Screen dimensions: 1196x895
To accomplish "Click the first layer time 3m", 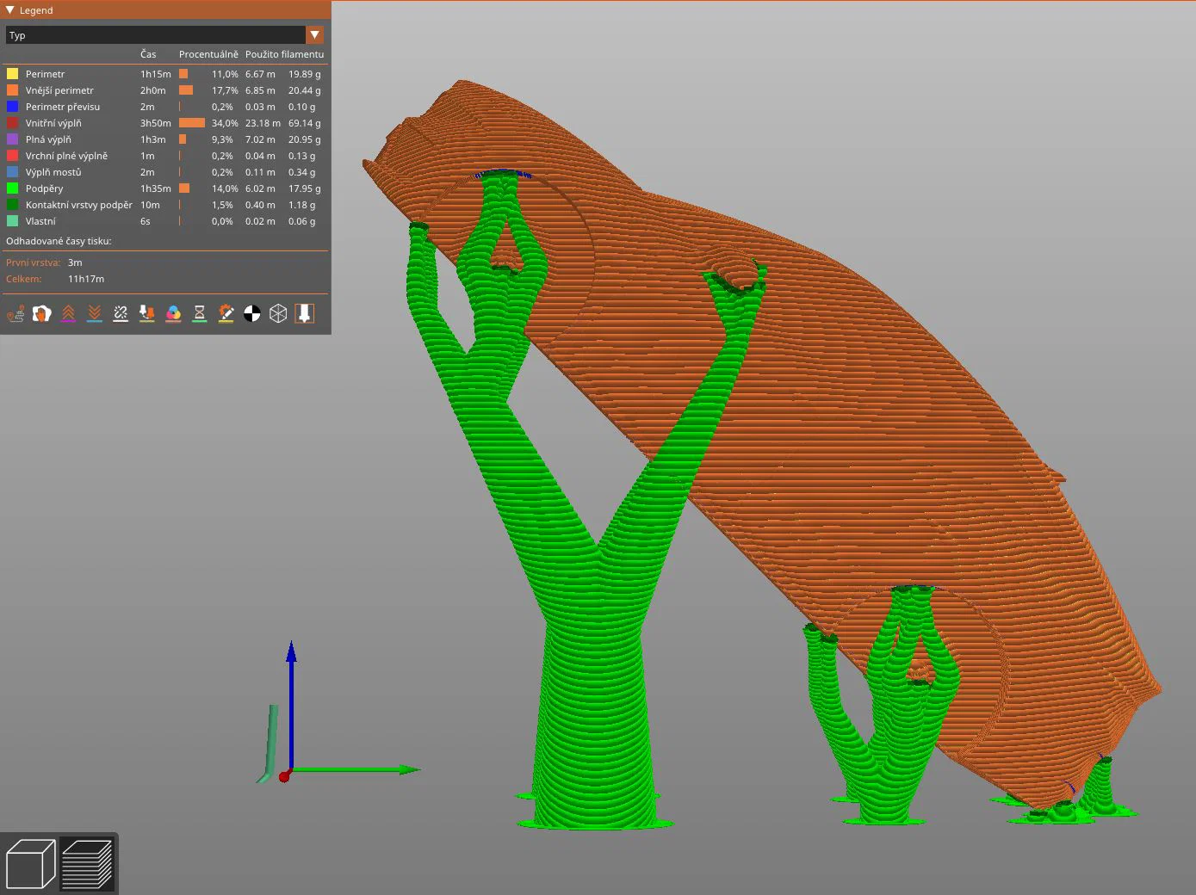I will click(x=75, y=262).
